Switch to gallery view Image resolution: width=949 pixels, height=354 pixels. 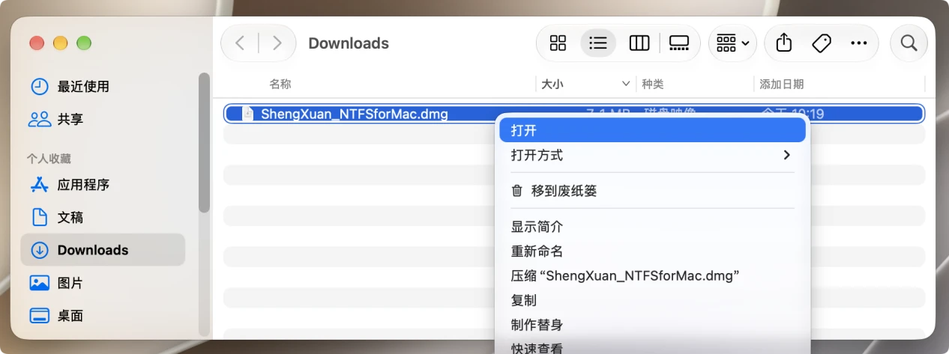pos(679,43)
